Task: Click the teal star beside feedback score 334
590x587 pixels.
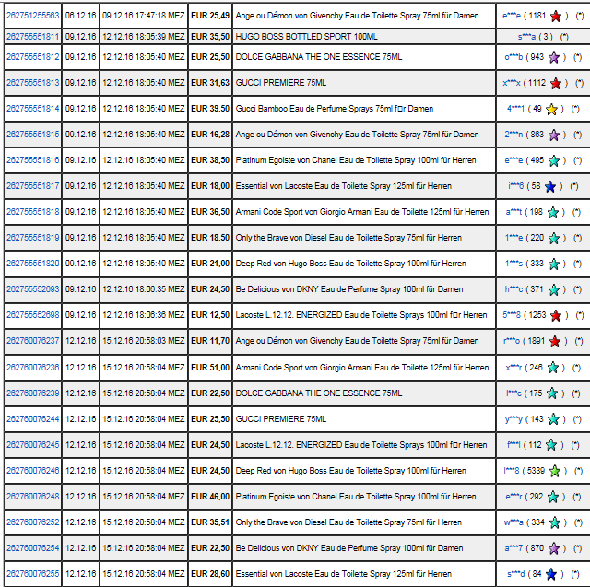Action: 555,522
